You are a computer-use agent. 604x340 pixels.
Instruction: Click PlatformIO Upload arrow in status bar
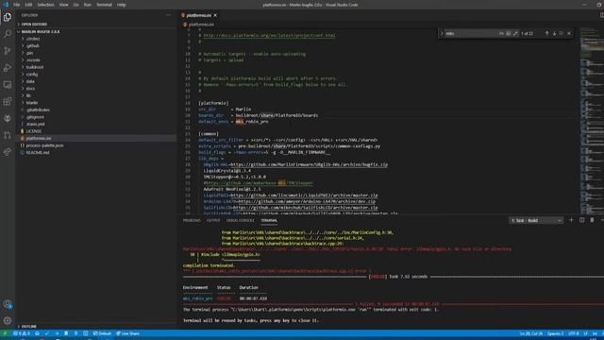[57, 333]
